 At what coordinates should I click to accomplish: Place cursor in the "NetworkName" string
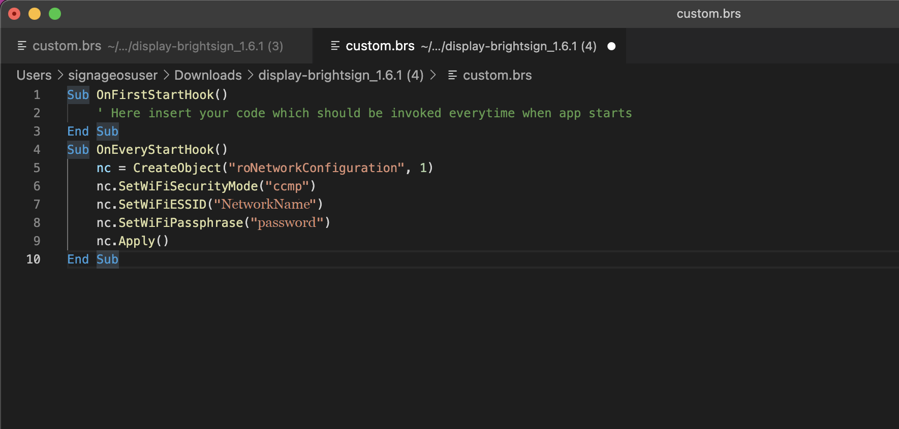(265, 205)
